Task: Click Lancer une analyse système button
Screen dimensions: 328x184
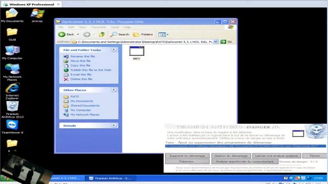Action: coord(277,156)
